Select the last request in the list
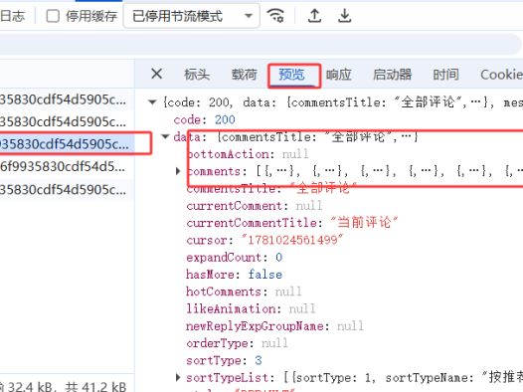The width and height of the screenshot is (523, 392). point(67,189)
